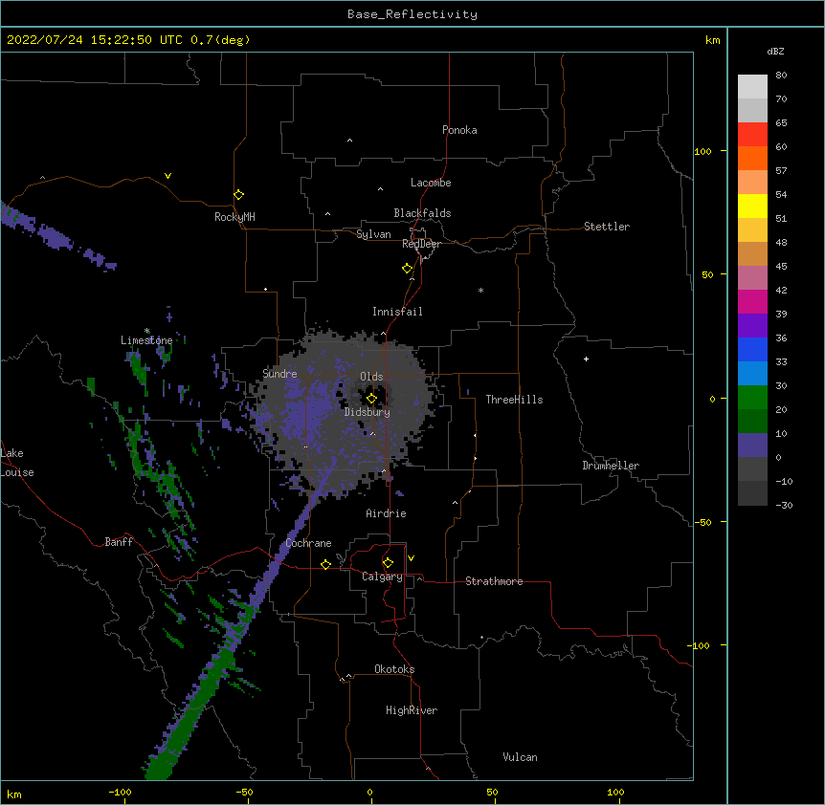The image size is (825, 805).
Task: Click the 45 value on the dBZ scale
Action: 781,267
